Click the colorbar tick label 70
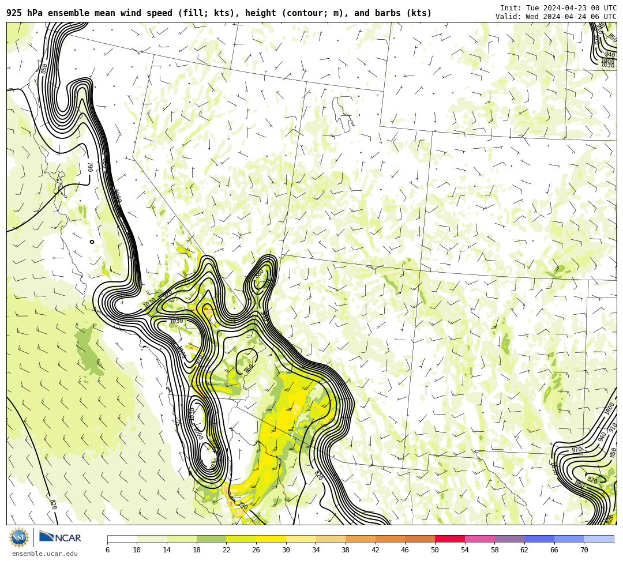Image resolution: width=623 pixels, height=561 pixels. [x=584, y=550]
